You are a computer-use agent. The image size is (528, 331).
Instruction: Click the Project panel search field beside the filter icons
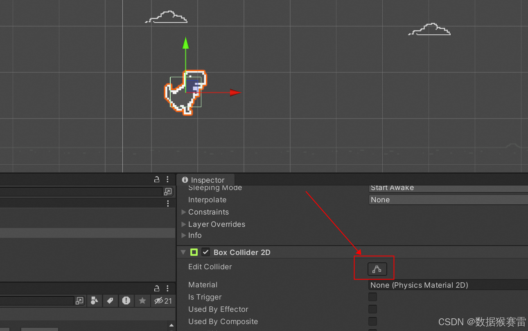[x=37, y=301]
